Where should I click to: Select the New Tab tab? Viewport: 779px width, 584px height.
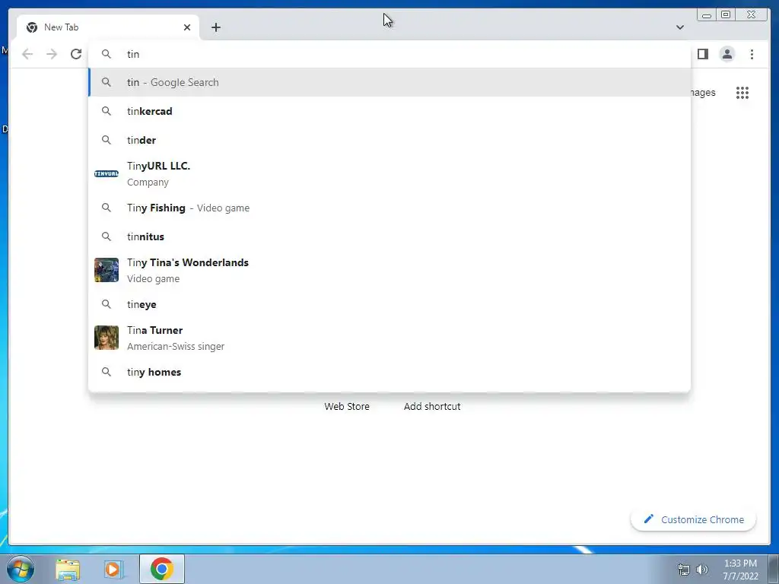point(108,27)
